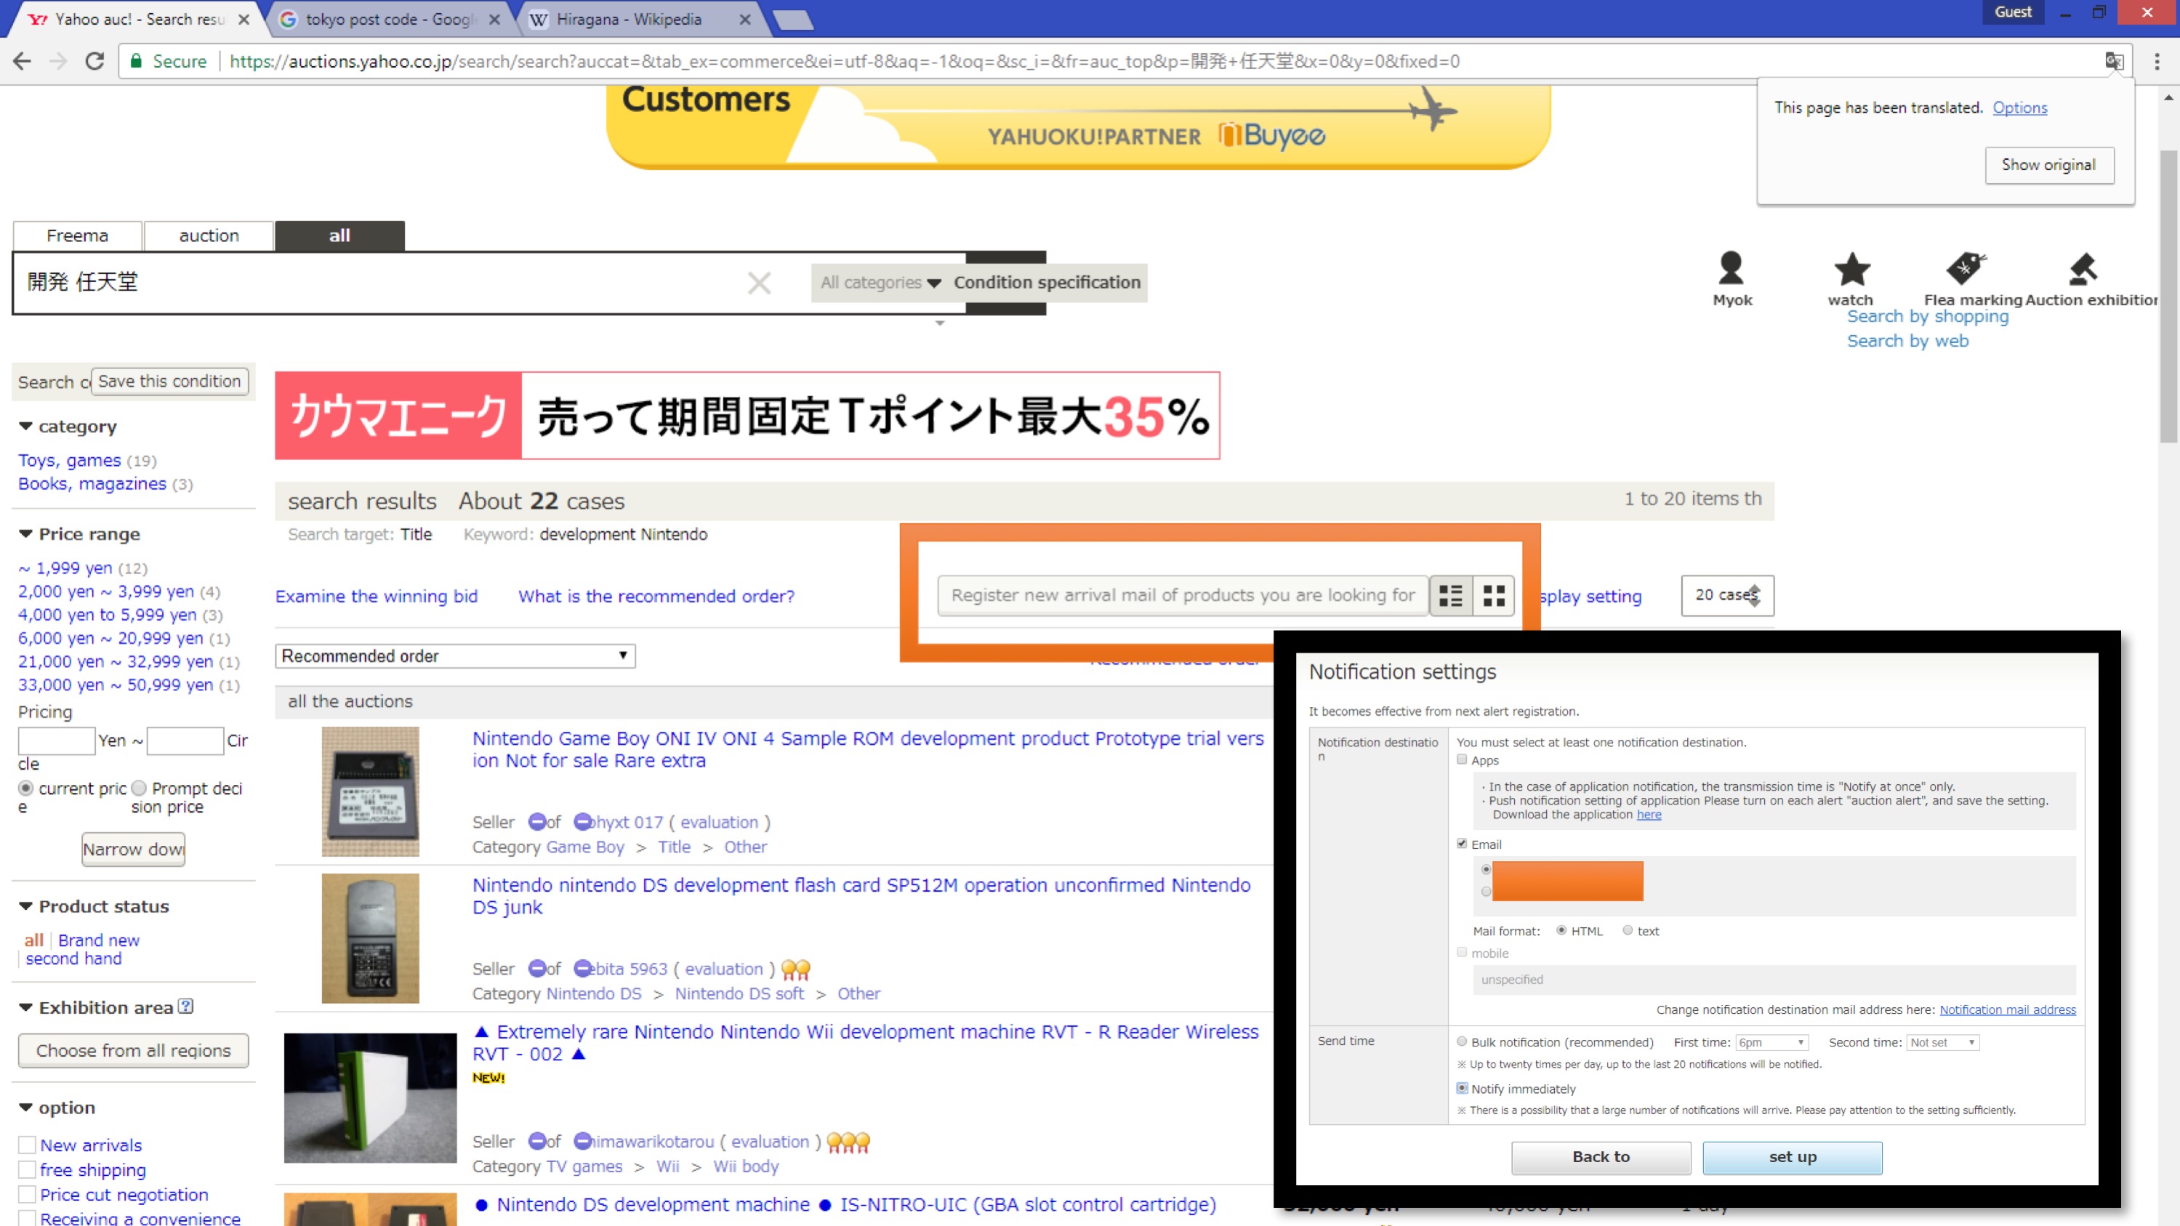Click the Narrow down button

pyautogui.click(x=133, y=849)
